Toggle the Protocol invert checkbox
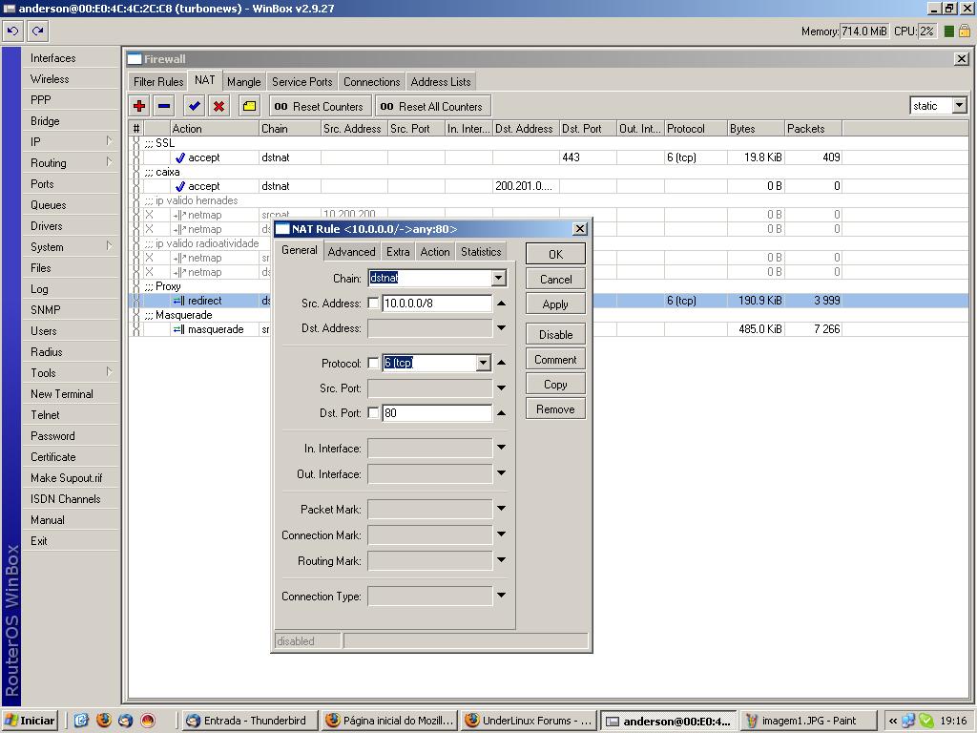Screen dimensions: 977x733 coord(373,364)
